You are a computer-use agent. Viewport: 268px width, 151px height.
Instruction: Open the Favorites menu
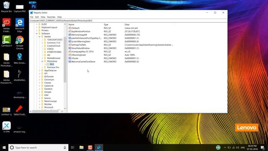[x=51, y=17]
